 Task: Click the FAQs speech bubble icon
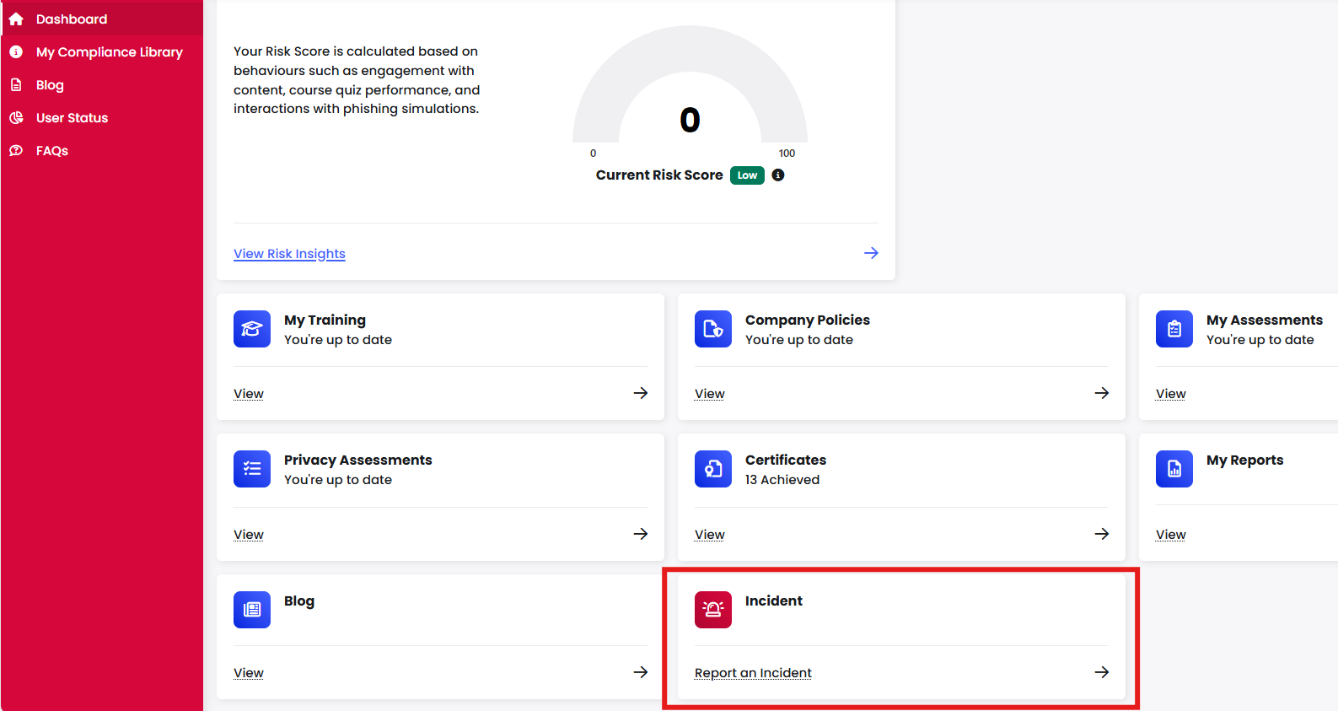point(16,150)
